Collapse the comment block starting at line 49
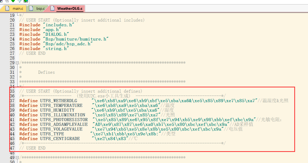Viewport: 308px width, 163px height. coord(17,158)
